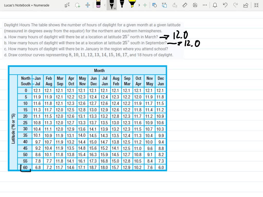This screenshot has width=263, height=197.
Task: Open the Ink to Math converter
Action: [195, 5]
